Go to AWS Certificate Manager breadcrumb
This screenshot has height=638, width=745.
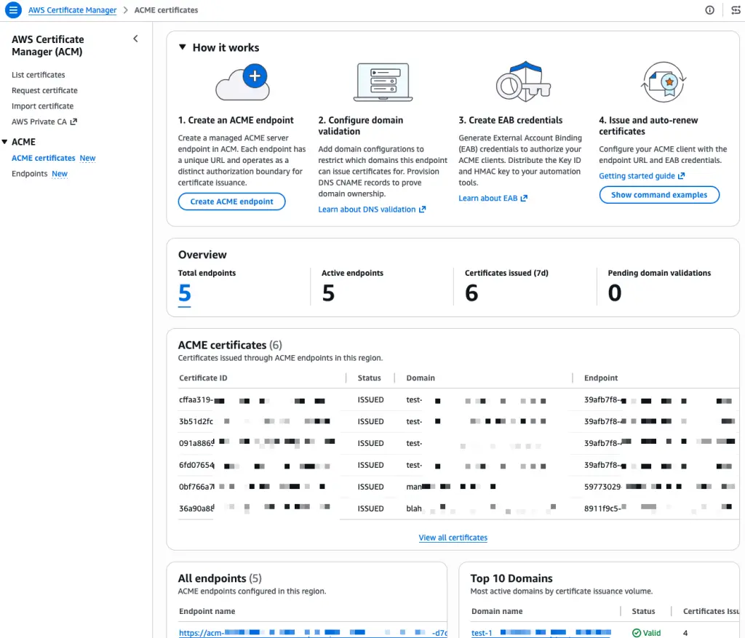[72, 10]
